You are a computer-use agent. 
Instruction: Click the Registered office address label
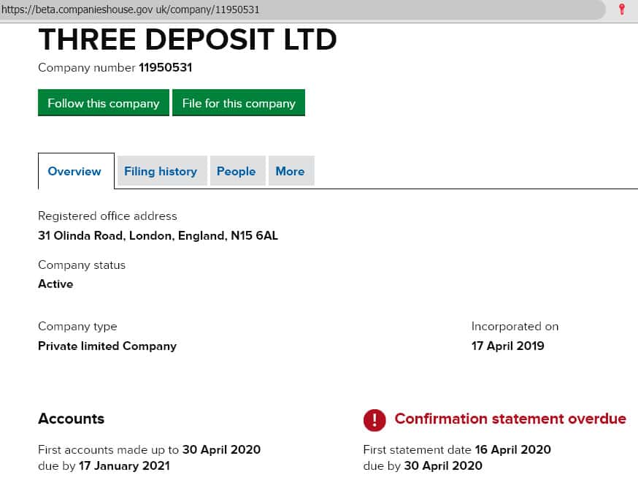107,216
